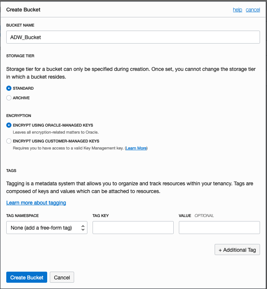Enable Encrypt Using Customer-Managed Keys
The width and height of the screenshot is (267, 289).
point(9,141)
